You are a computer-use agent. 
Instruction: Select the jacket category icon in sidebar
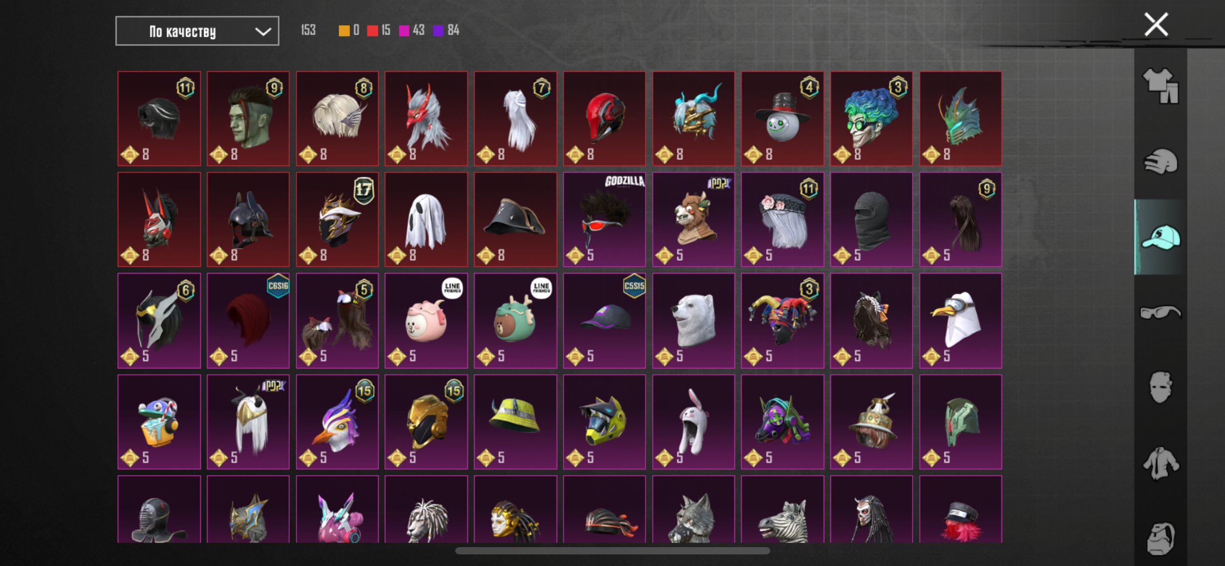(1160, 463)
